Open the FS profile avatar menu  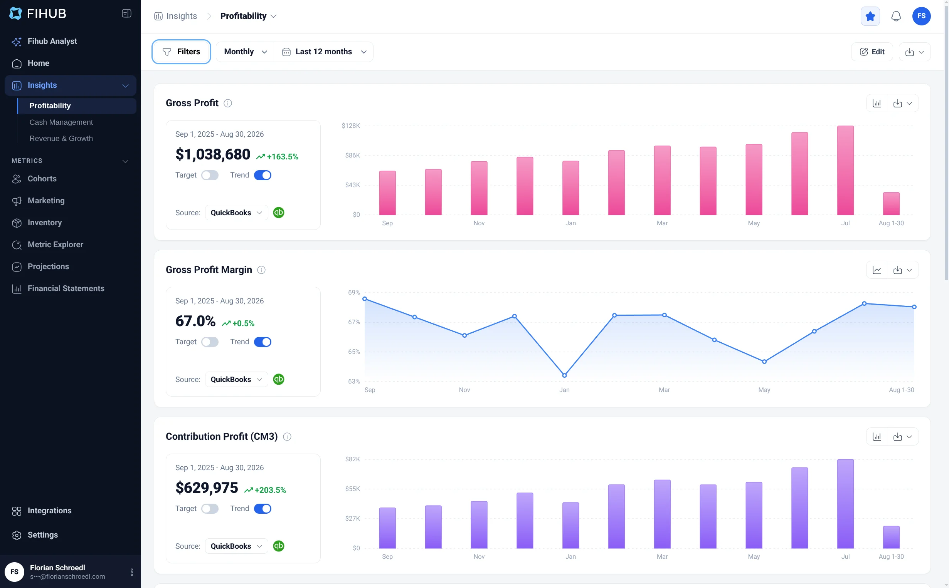coord(921,16)
